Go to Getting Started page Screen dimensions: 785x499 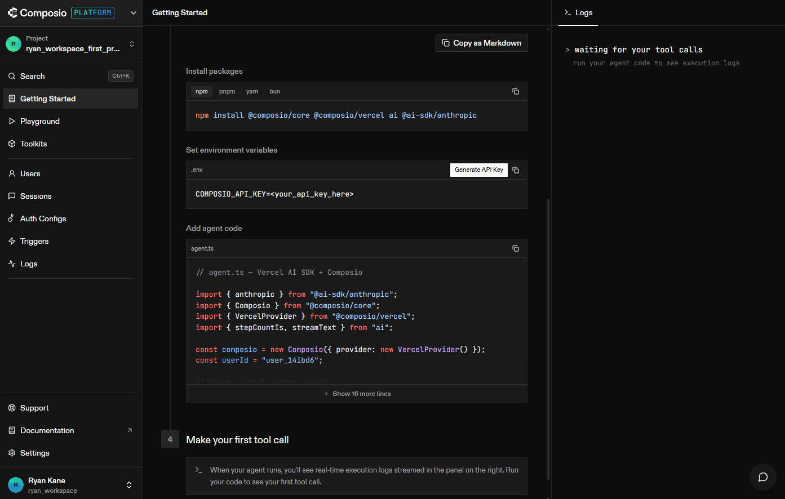tap(71, 99)
